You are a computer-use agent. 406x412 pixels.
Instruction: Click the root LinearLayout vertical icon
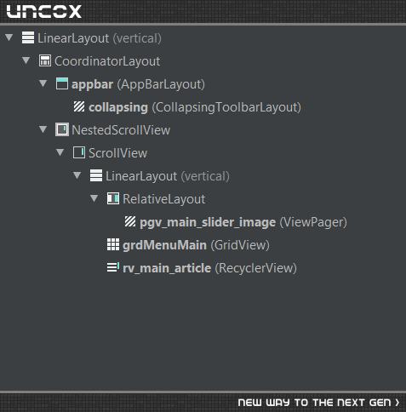pos(28,37)
